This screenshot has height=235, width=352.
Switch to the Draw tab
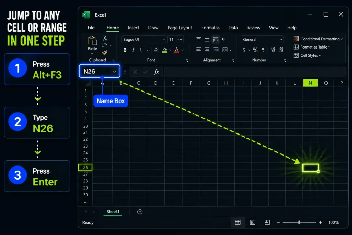[153, 28]
